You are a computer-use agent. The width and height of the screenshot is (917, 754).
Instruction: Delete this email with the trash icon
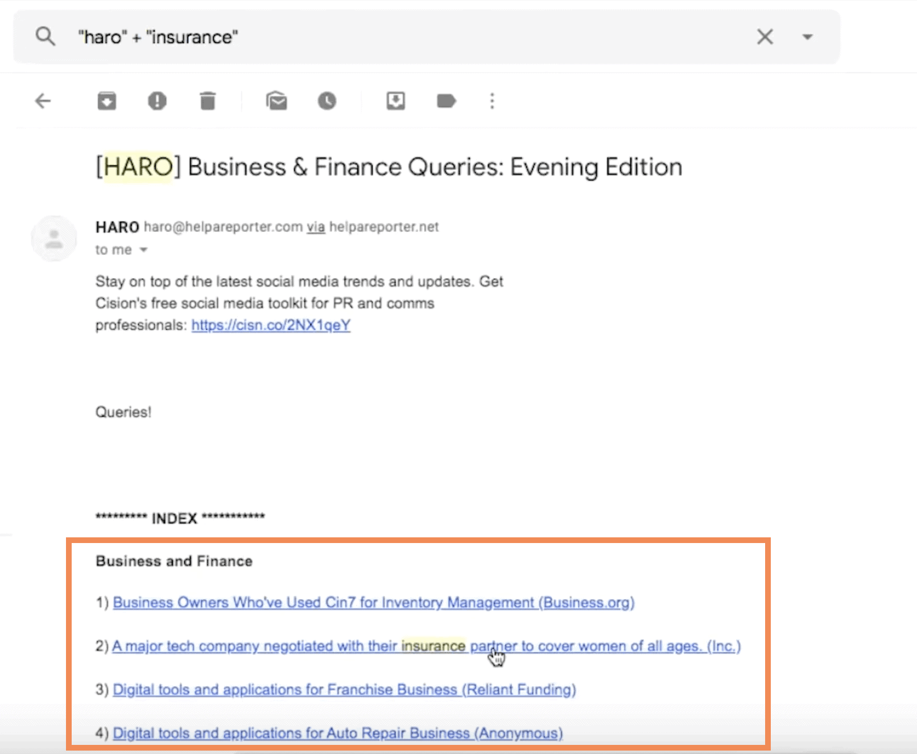click(208, 101)
